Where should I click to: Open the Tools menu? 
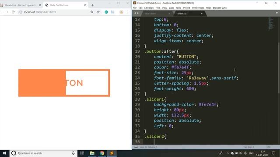click(x=178, y=8)
